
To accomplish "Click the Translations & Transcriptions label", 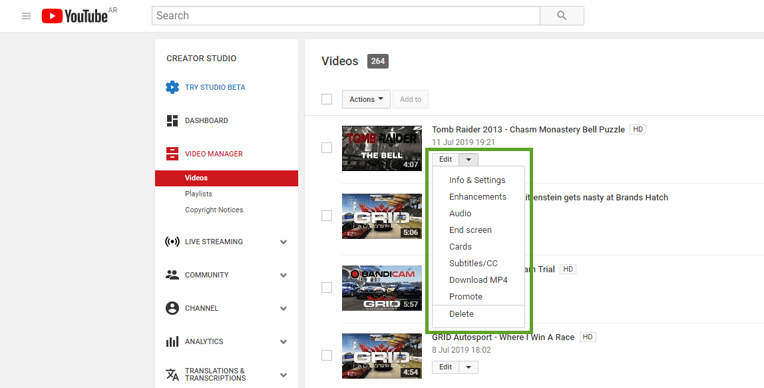I will [x=216, y=374].
